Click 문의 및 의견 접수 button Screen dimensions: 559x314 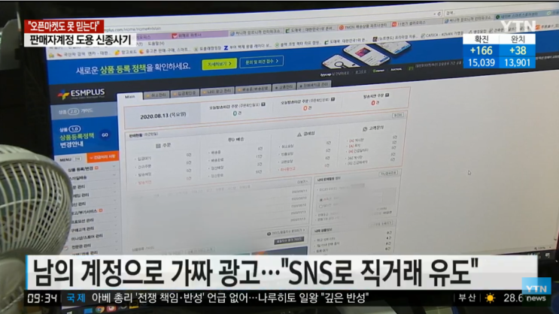click(262, 62)
